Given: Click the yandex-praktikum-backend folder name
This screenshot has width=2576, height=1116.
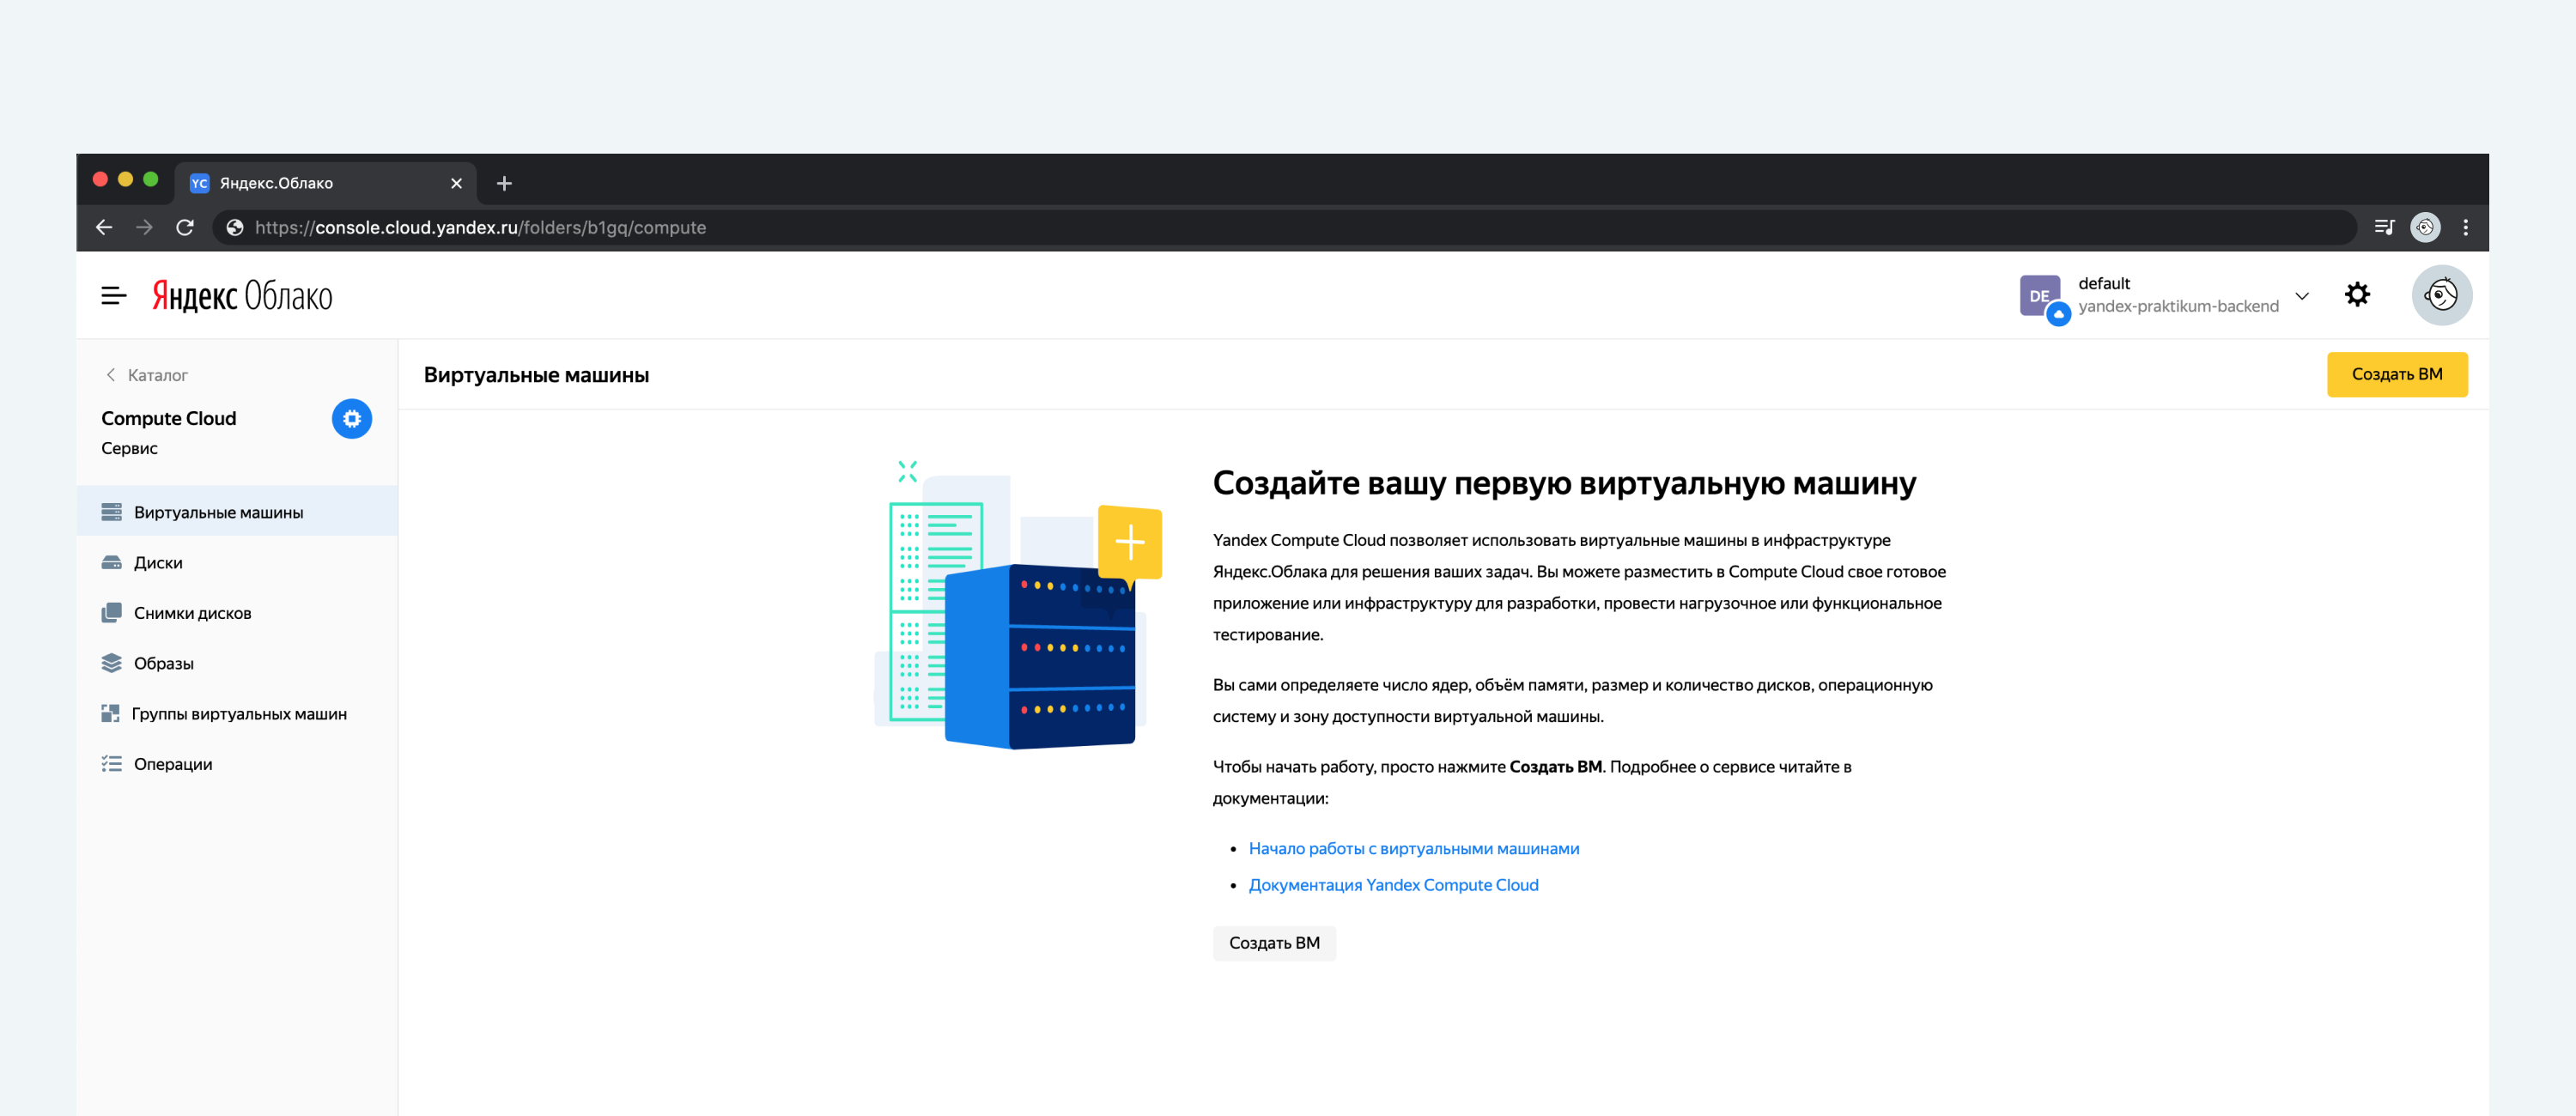Looking at the screenshot, I should click(x=2178, y=306).
